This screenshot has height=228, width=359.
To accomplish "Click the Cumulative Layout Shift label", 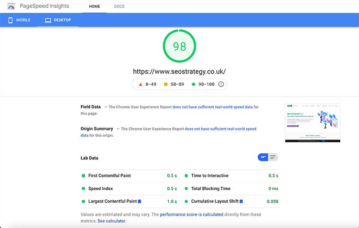I will click(215, 202).
